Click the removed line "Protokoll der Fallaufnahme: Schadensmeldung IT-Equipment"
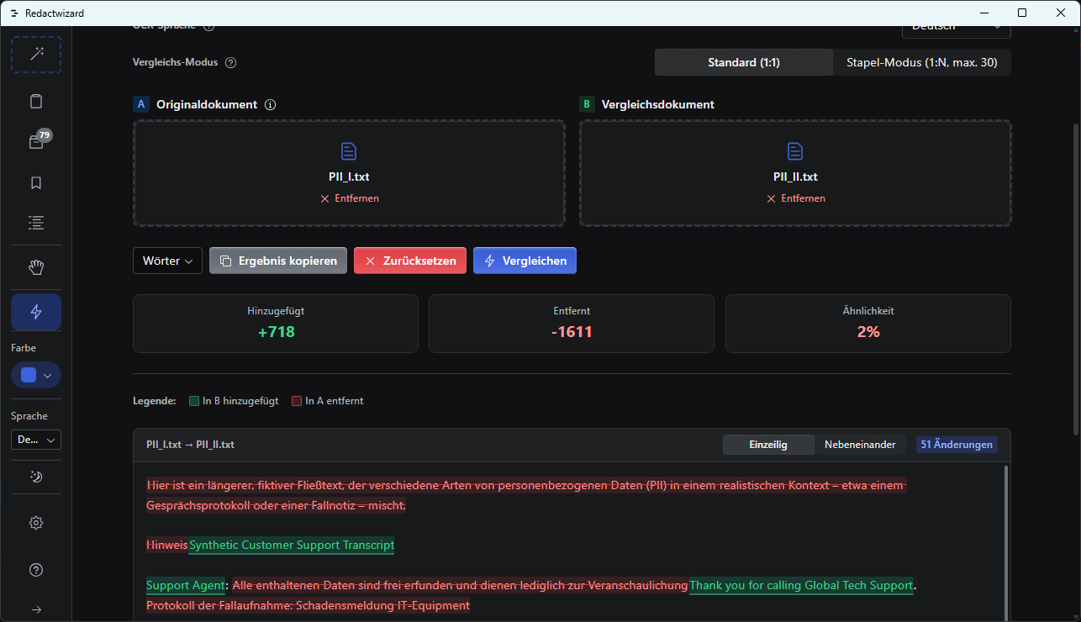 click(x=308, y=605)
